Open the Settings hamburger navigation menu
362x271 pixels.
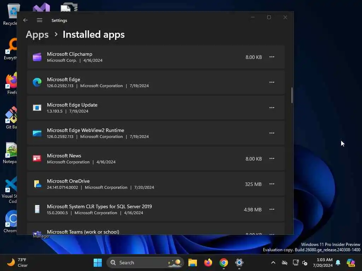[x=40, y=20]
